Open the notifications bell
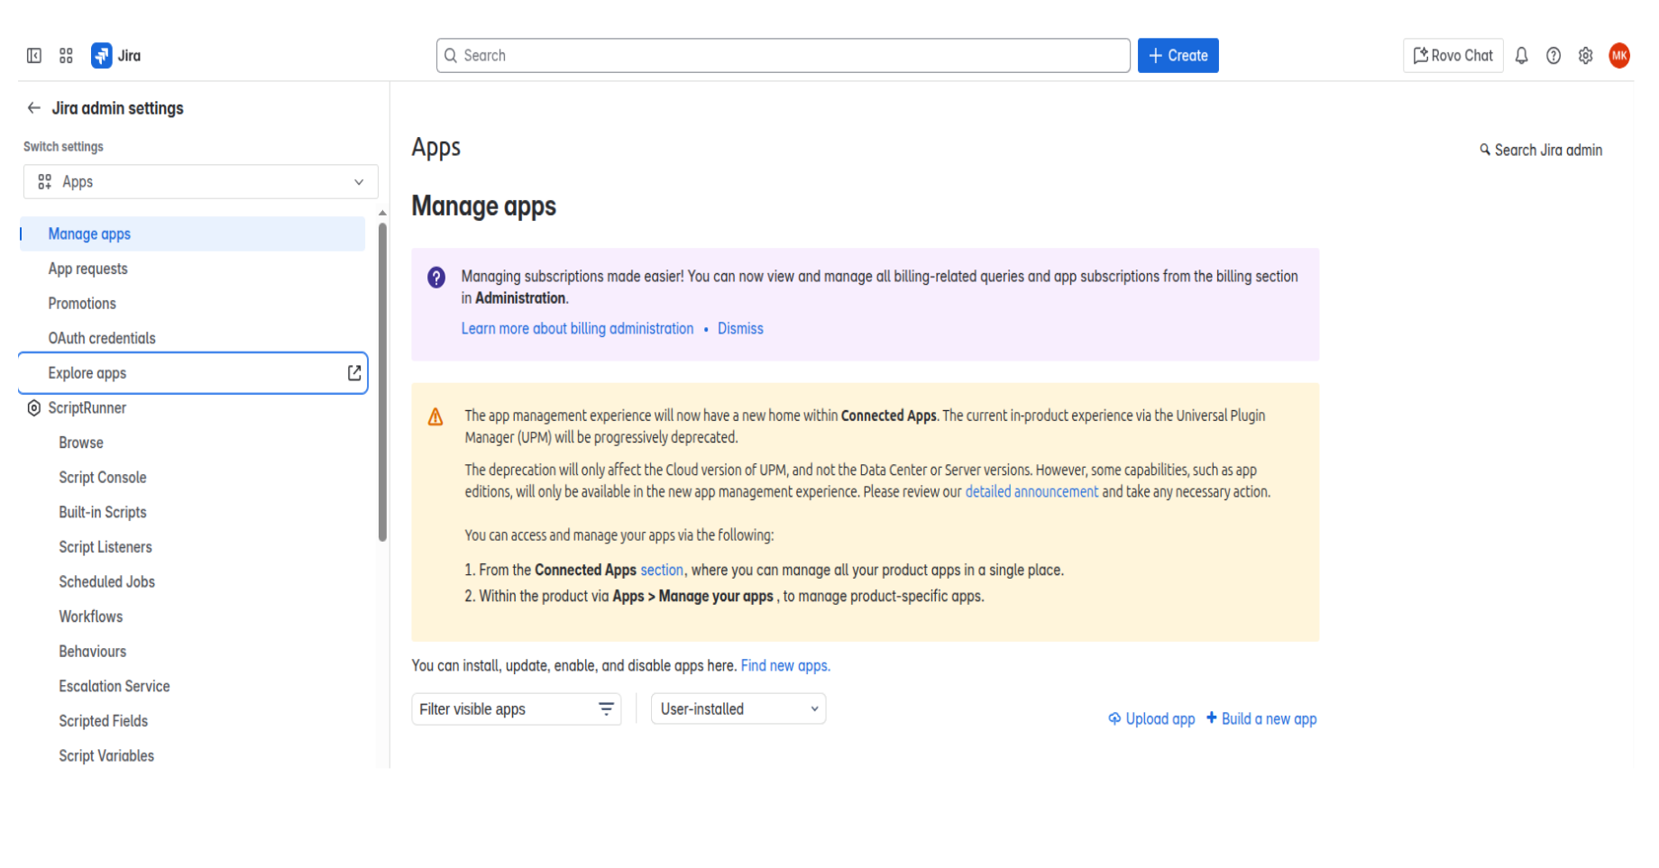1659x868 pixels. (1521, 56)
